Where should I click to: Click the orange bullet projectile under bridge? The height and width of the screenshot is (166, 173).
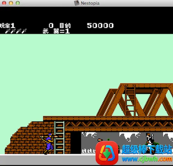100,140
